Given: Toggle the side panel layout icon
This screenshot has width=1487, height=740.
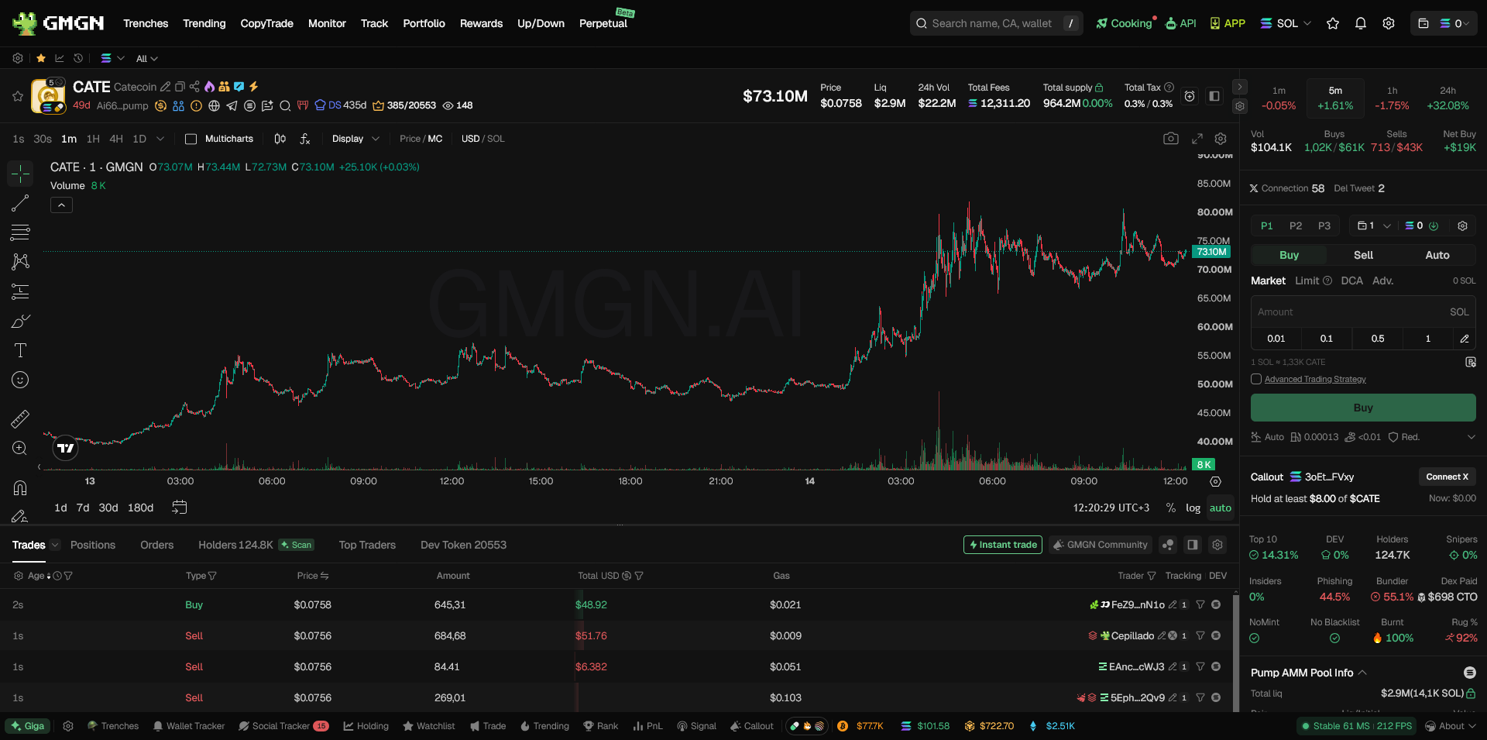Looking at the screenshot, I should (1214, 96).
